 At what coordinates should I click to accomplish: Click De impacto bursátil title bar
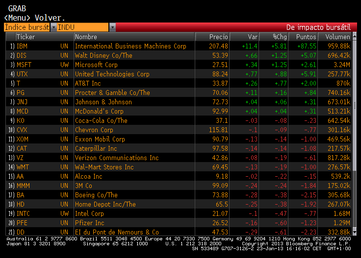(x=236, y=27)
